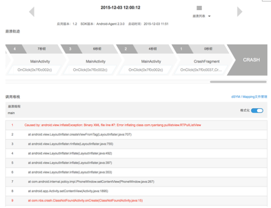Select stack line 4 inflate java:492
271x208 pixels.
click(x=136, y=153)
